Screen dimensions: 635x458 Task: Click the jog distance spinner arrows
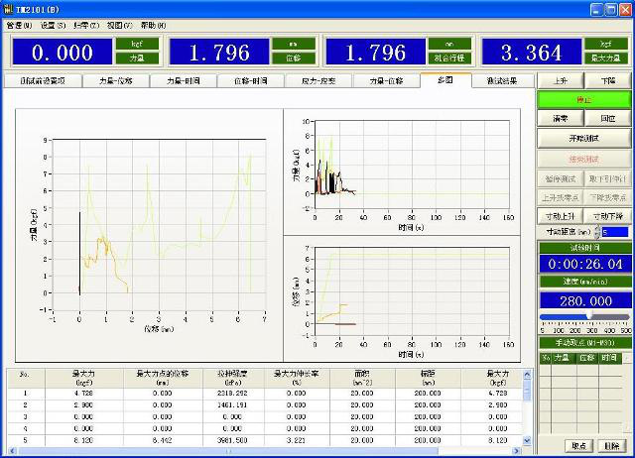(x=595, y=232)
